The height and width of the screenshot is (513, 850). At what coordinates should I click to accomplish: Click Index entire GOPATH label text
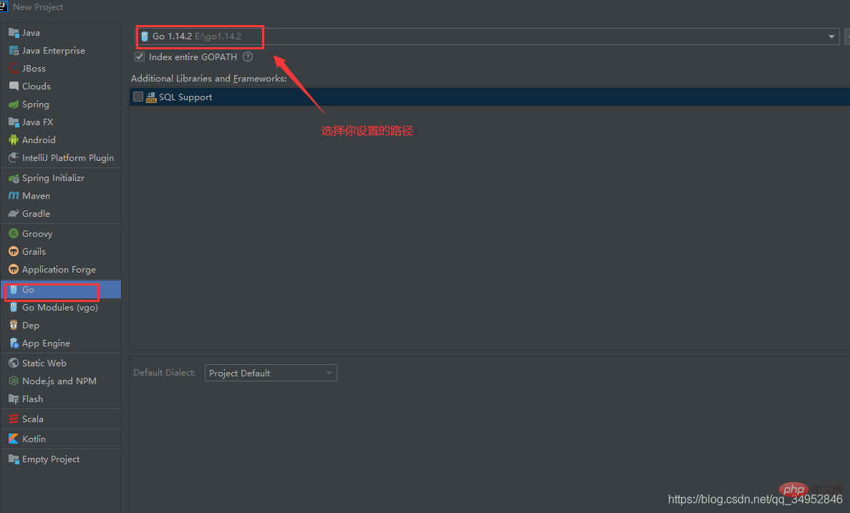(x=193, y=57)
